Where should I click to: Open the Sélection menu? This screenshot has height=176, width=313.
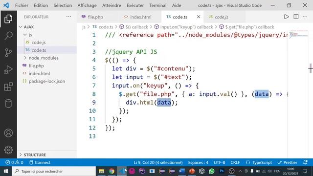point(63,5)
